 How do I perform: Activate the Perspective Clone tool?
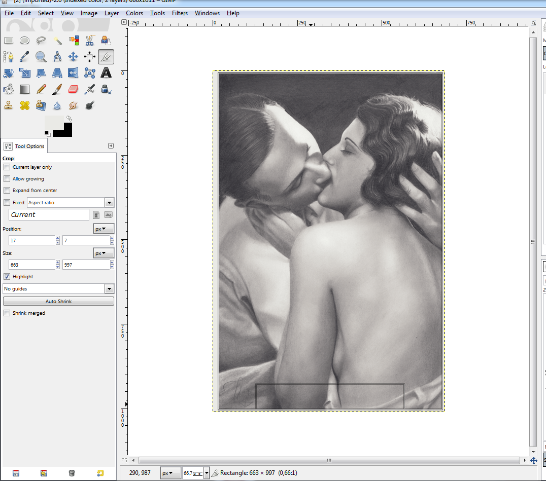point(41,105)
